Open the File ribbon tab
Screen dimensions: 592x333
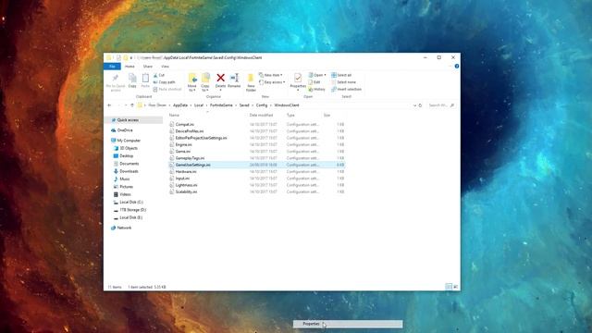click(112, 67)
